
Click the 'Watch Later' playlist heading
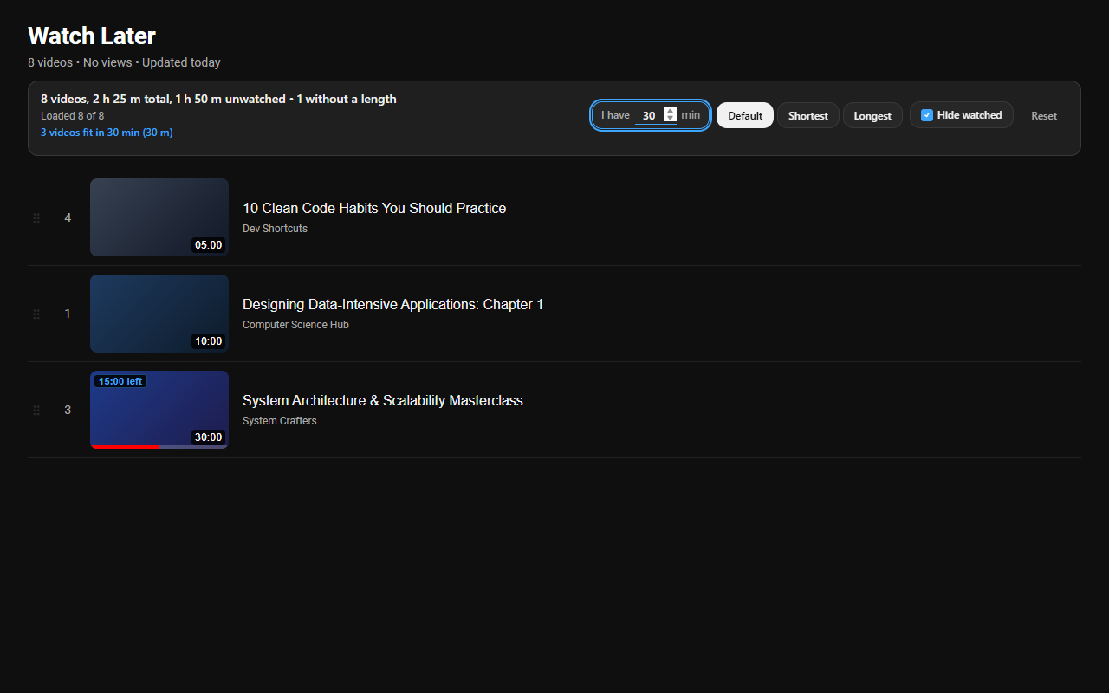tap(92, 36)
